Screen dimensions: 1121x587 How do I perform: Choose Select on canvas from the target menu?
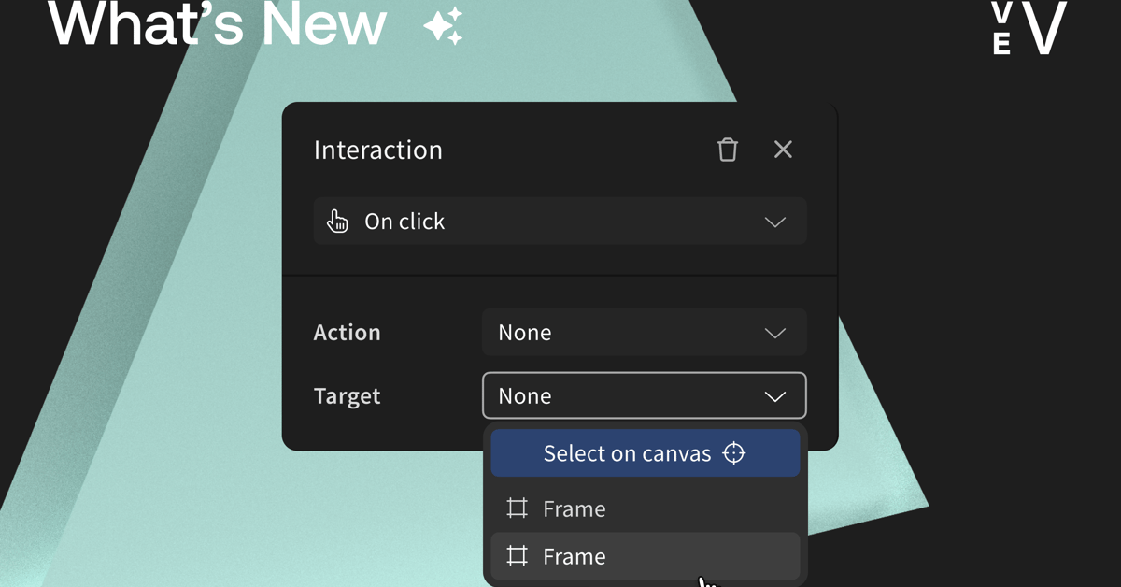(626, 452)
